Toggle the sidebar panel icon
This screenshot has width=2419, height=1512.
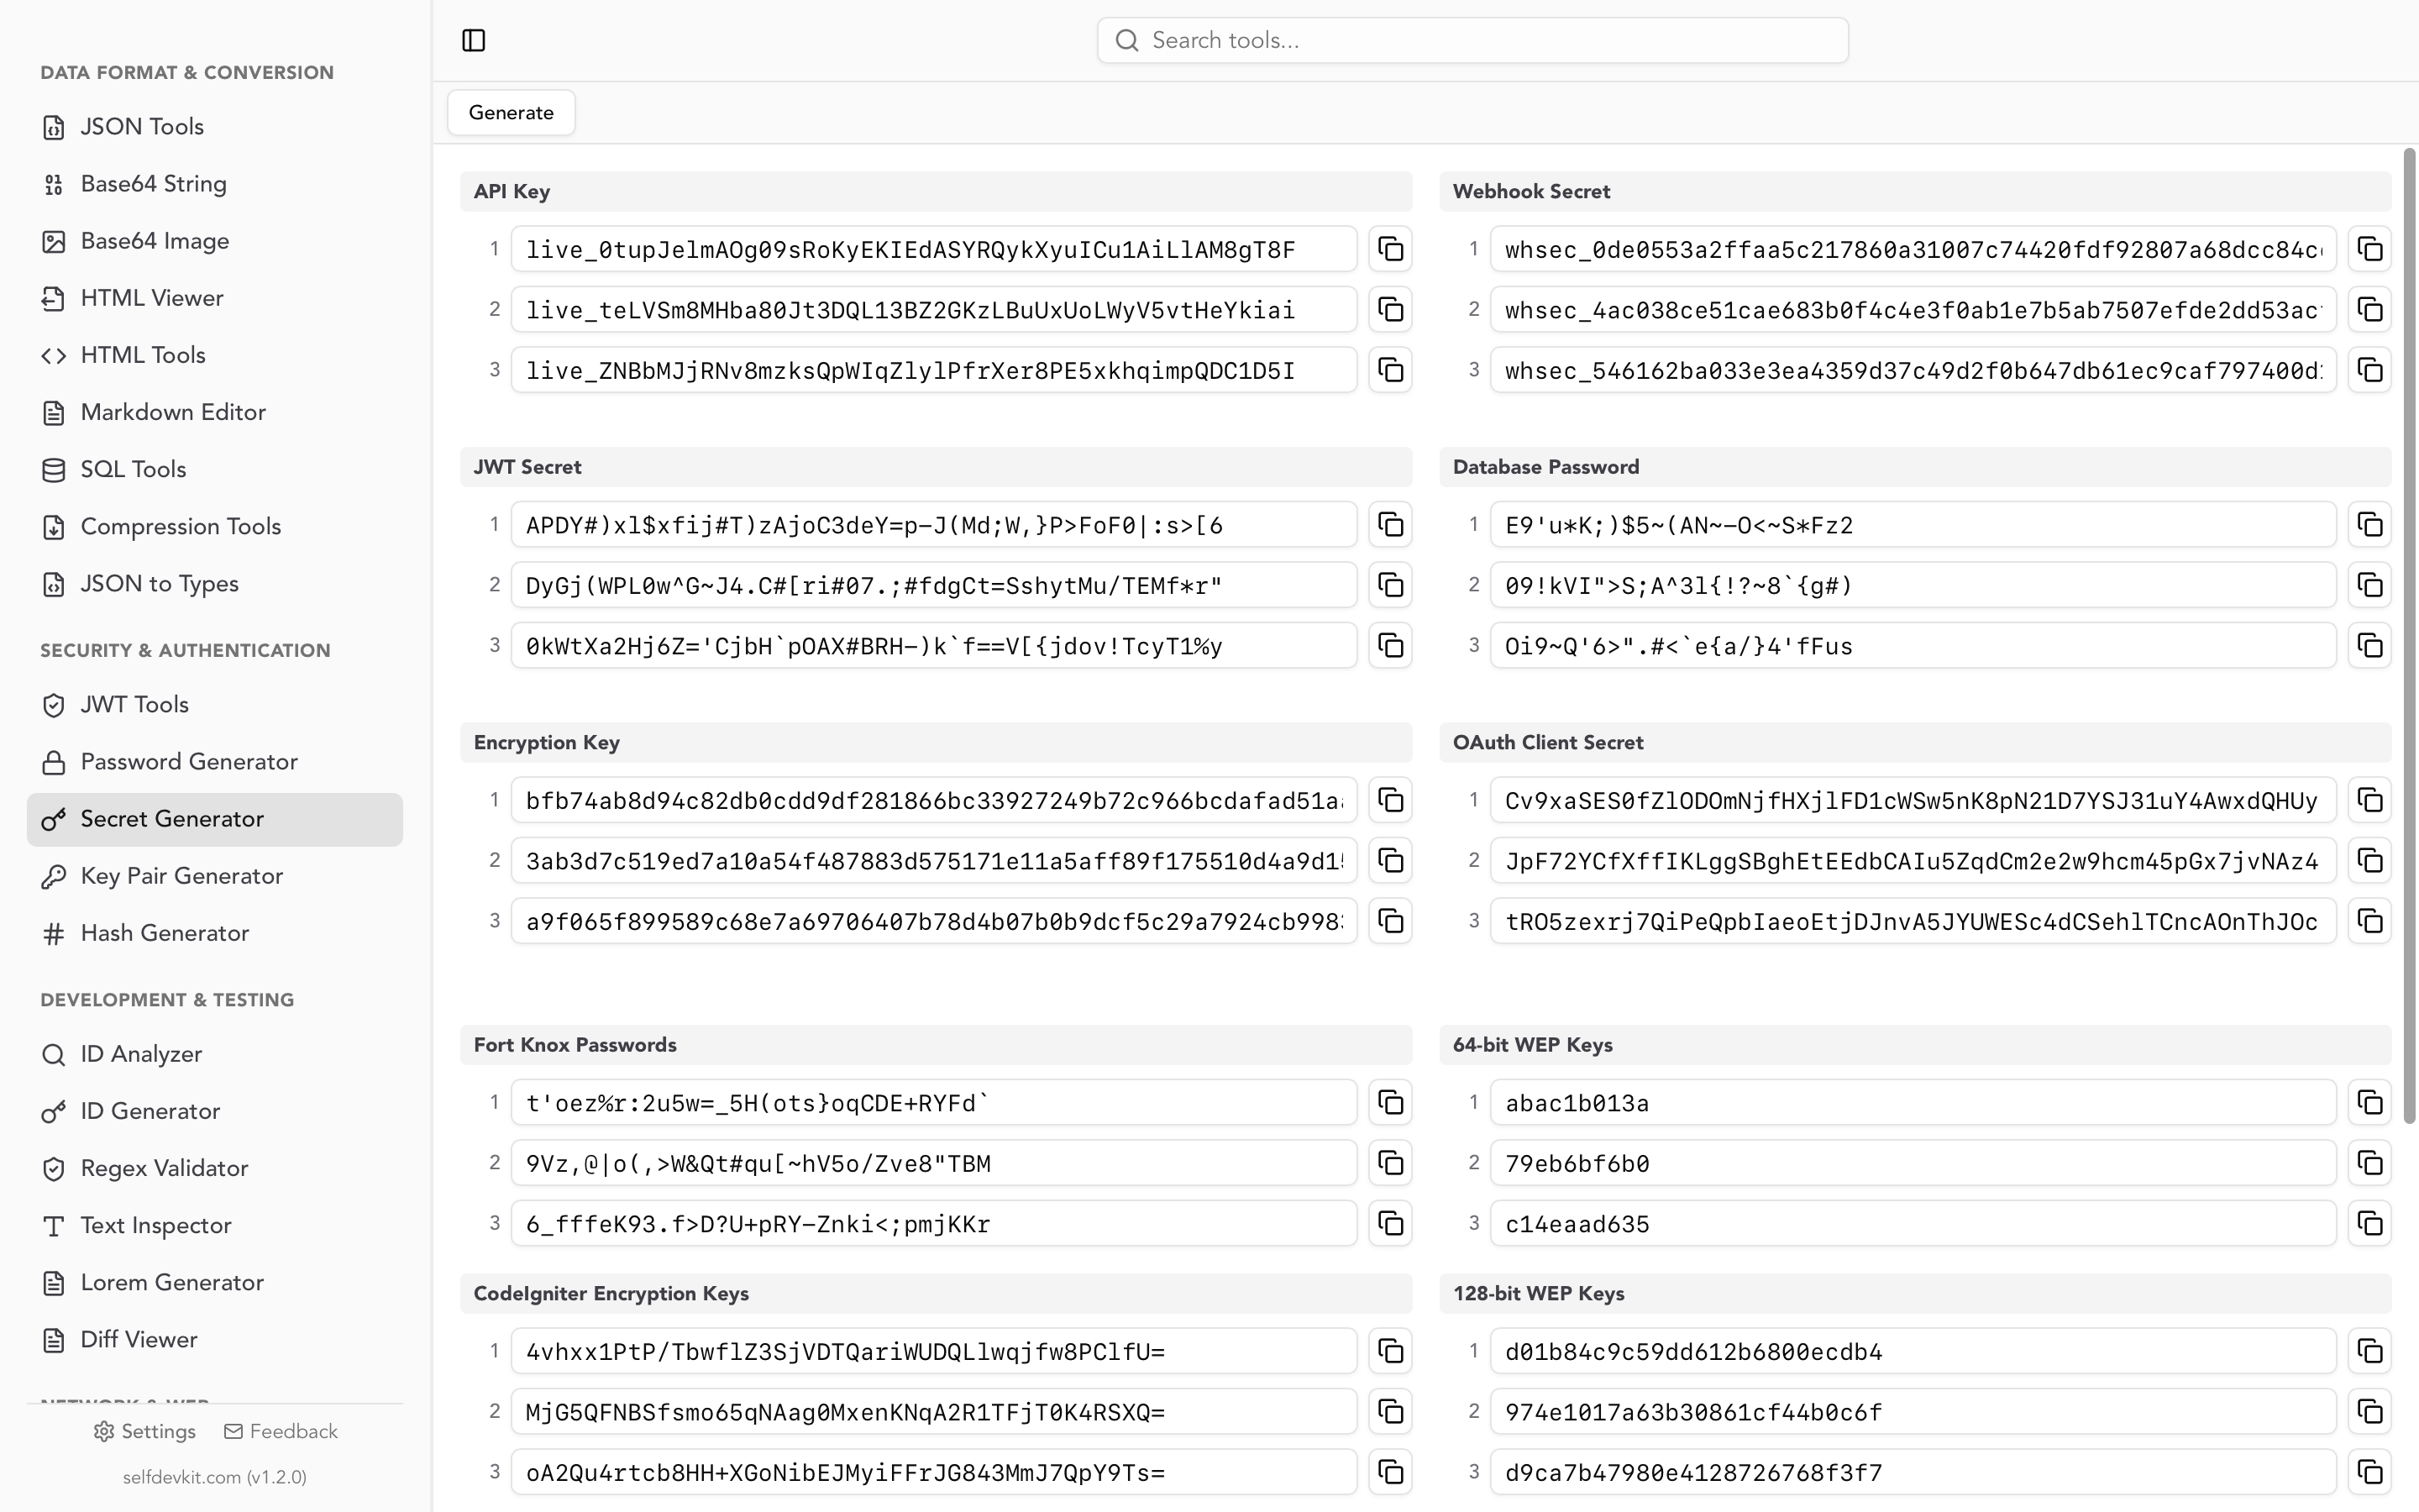(474, 40)
